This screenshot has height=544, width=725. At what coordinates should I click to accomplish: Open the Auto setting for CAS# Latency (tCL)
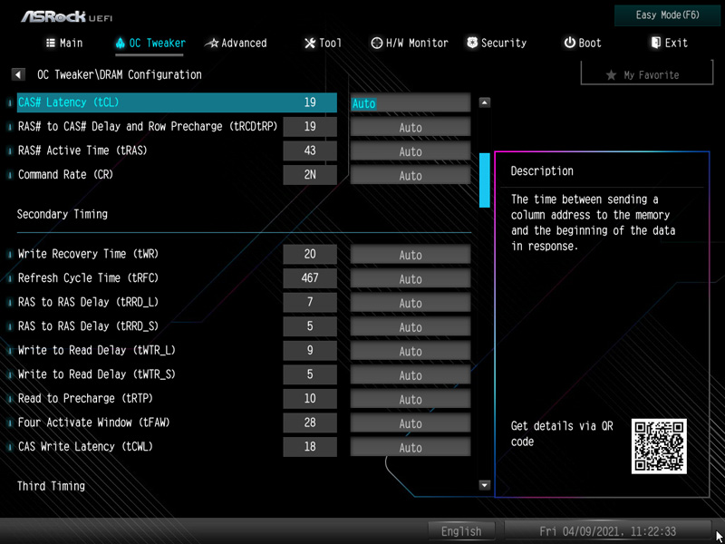411,103
